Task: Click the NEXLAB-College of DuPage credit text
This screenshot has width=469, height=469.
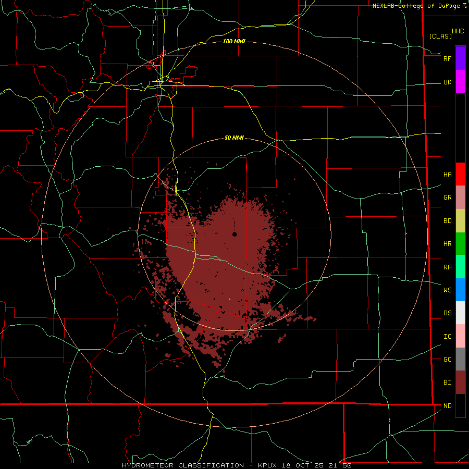Action: pyautogui.click(x=416, y=6)
